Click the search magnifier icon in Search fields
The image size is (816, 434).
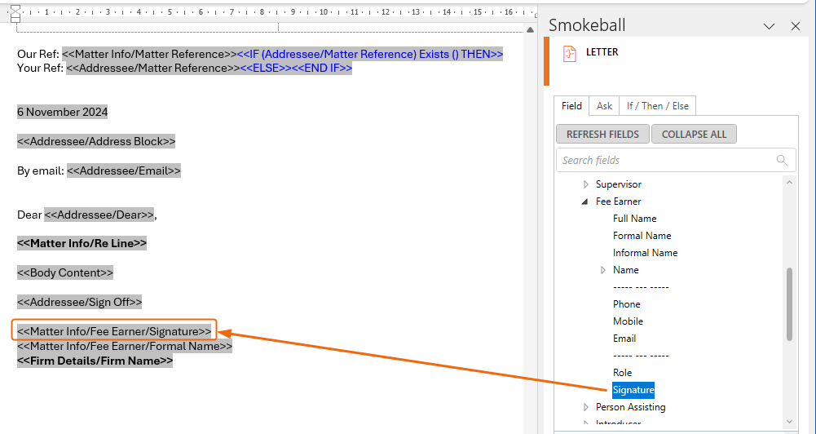click(782, 160)
